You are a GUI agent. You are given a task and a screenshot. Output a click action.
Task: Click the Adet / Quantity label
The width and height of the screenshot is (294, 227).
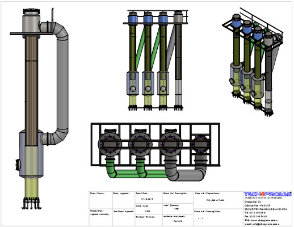click(171, 205)
